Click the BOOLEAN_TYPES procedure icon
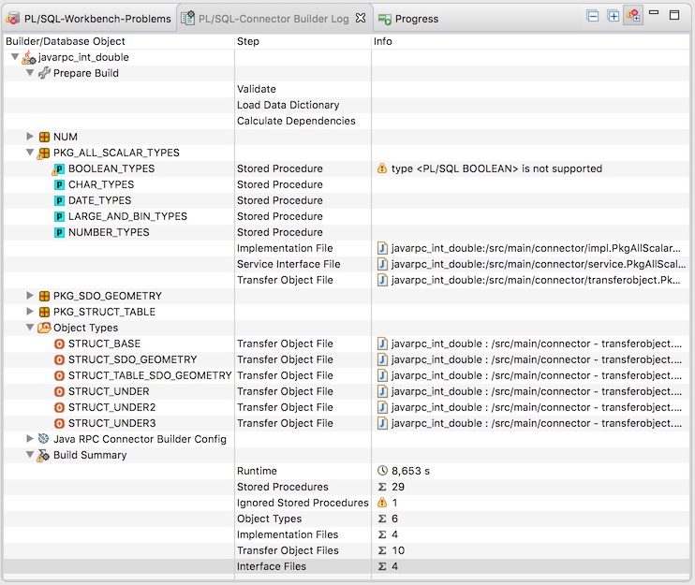Screen dimensions: 695x585 click(x=58, y=169)
